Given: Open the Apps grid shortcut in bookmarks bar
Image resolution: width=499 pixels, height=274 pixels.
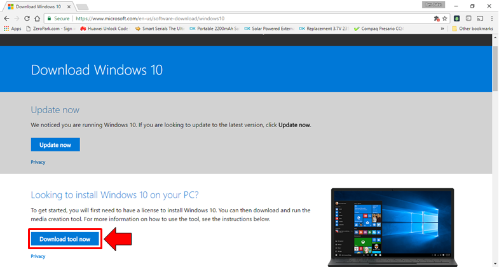Looking at the screenshot, I should pos(13,29).
